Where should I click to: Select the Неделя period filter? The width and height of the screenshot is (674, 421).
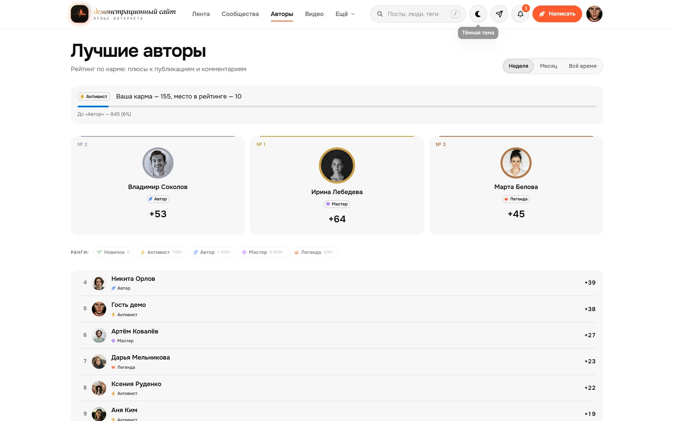click(x=518, y=66)
